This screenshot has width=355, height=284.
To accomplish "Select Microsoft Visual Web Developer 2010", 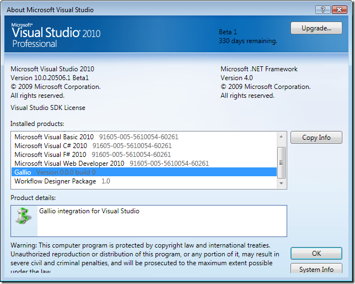I will pyautogui.click(x=69, y=164).
